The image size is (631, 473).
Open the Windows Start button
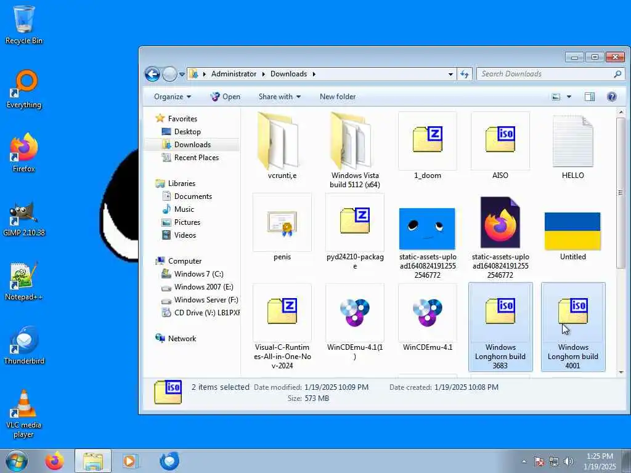(x=16, y=461)
